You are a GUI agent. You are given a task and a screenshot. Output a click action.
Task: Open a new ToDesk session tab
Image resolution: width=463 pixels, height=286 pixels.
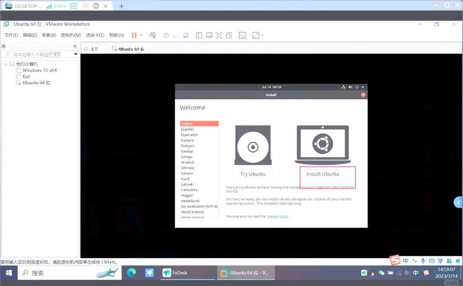click(x=121, y=6)
